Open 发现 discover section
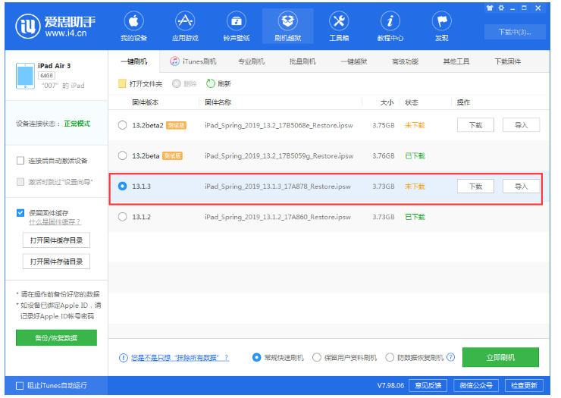The image size is (561, 398). pos(441,26)
